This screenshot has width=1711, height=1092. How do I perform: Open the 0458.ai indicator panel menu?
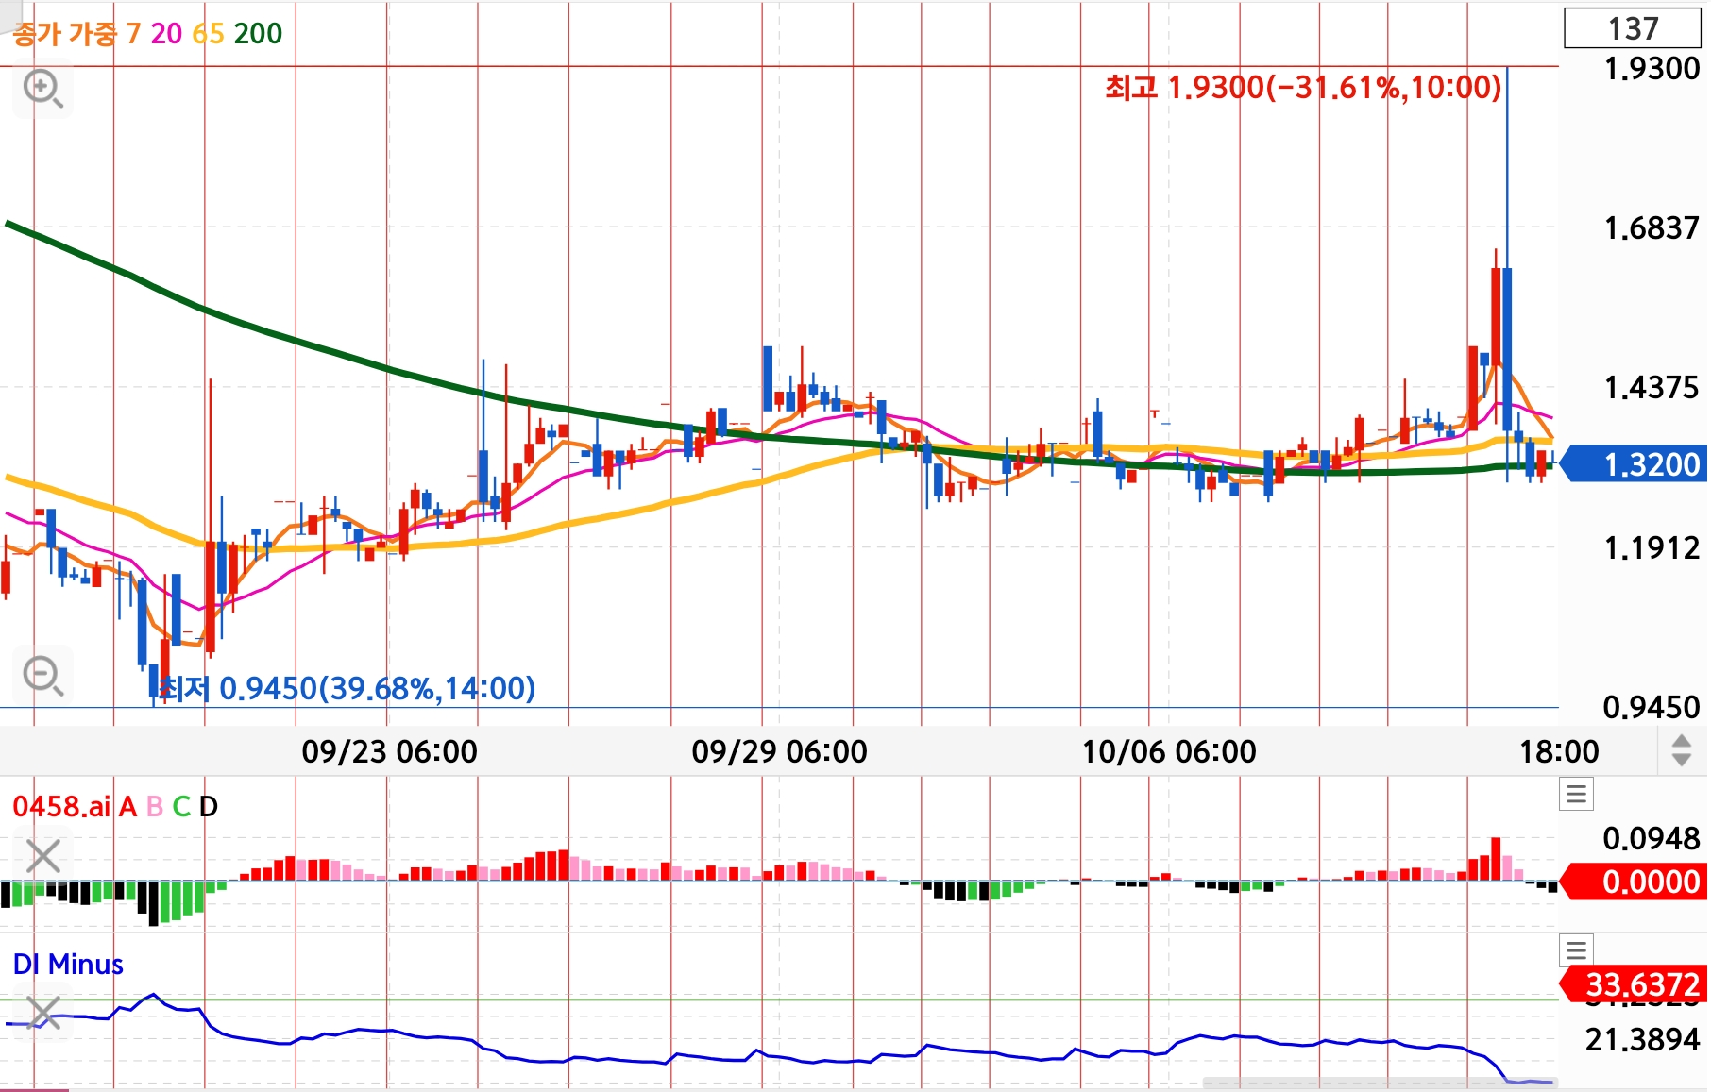(x=1576, y=794)
